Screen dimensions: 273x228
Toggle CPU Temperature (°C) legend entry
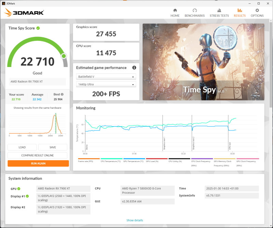click(112, 160)
